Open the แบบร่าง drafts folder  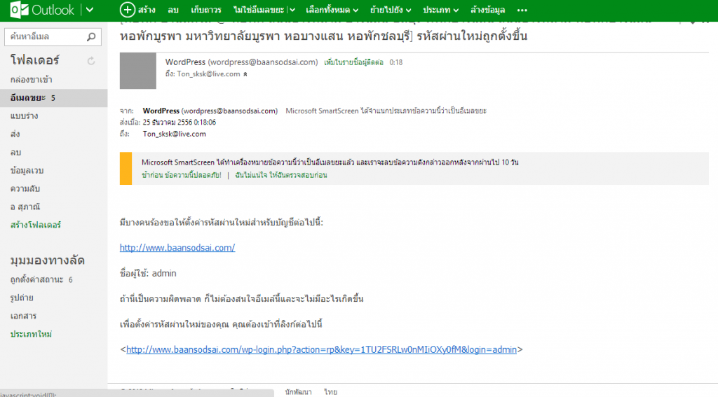pyautogui.click(x=25, y=116)
